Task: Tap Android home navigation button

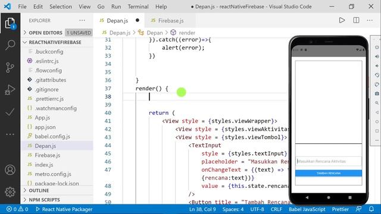Action: [x=329, y=197]
